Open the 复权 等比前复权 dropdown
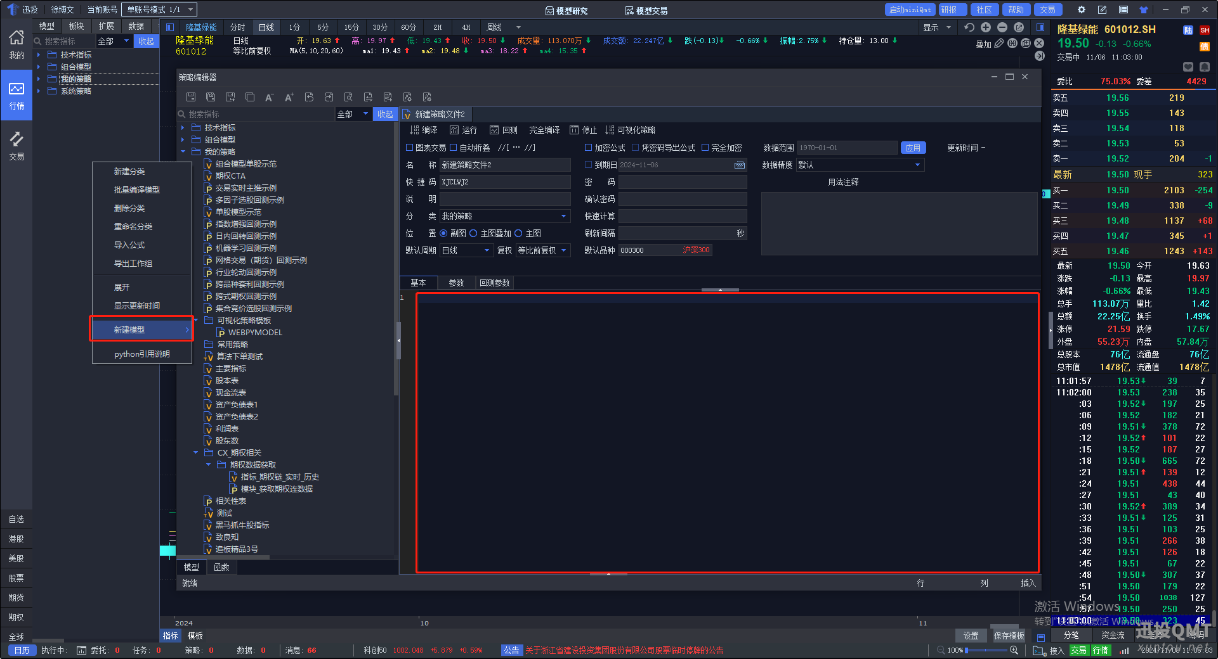1218x659 pixels. 543,250
